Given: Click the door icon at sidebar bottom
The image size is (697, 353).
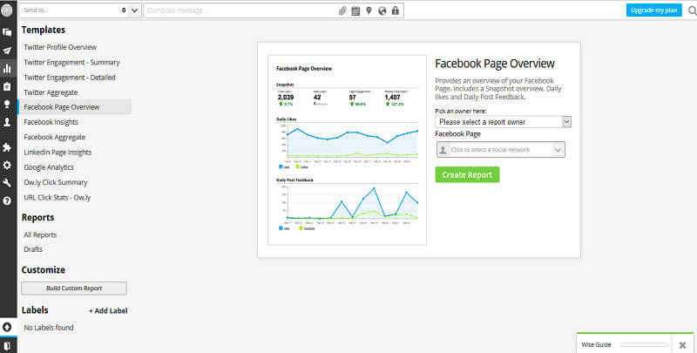Looking at the screenshot, I should click(7, 345).
